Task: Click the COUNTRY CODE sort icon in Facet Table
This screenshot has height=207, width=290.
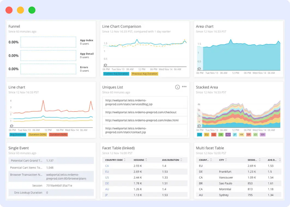Action: click(x=125, y=160)
